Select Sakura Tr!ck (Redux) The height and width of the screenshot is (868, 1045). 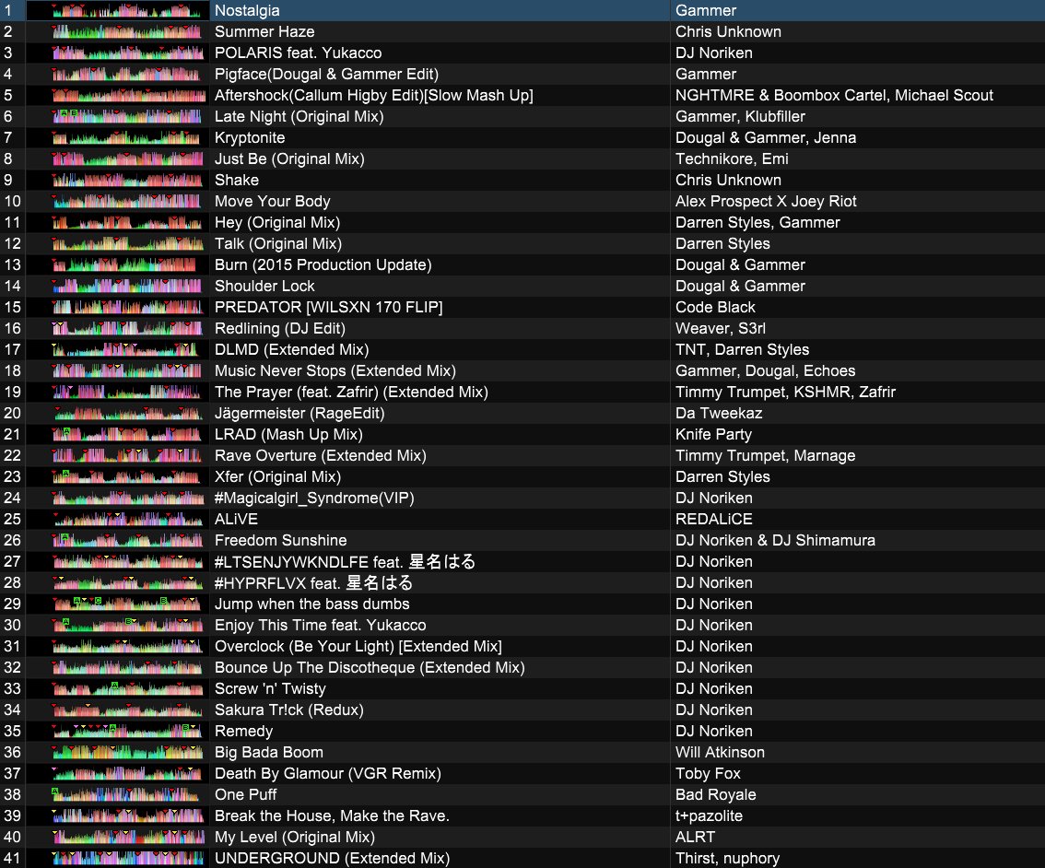click(x=289, y=710)
